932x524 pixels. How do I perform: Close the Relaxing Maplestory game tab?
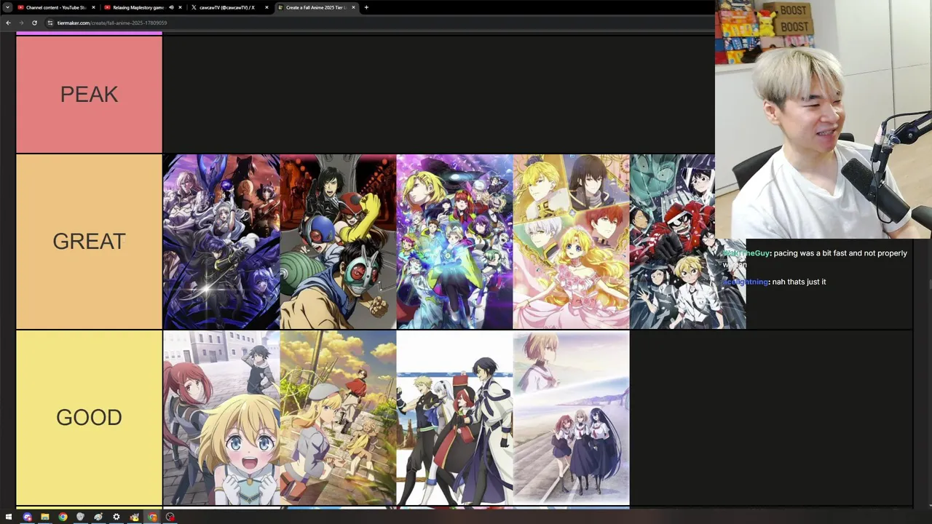(181, 7)
